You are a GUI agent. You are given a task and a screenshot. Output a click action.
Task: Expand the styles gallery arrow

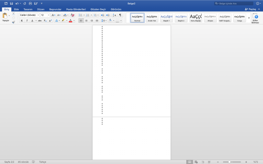click(249, 18)
